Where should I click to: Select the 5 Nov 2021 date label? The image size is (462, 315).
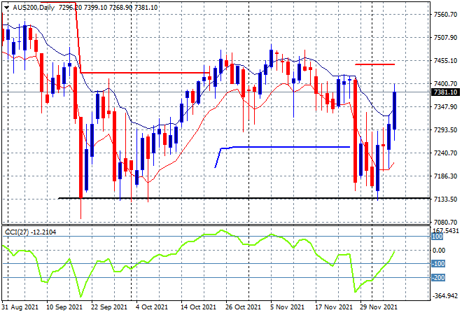(x=287, y=307)
